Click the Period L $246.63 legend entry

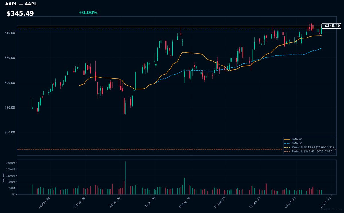309,151
